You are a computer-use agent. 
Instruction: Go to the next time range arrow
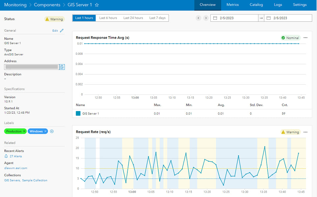206,18
